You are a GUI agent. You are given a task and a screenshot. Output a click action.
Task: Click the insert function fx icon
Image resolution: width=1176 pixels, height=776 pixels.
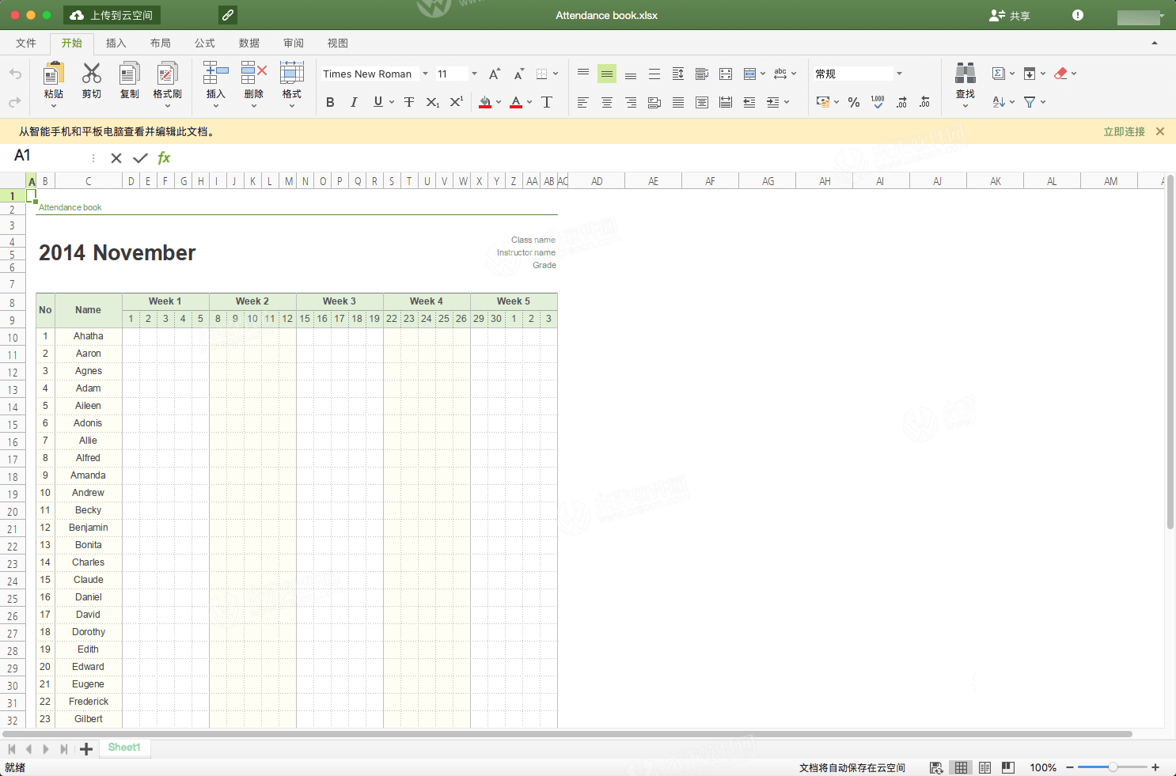tap(164, 158)
